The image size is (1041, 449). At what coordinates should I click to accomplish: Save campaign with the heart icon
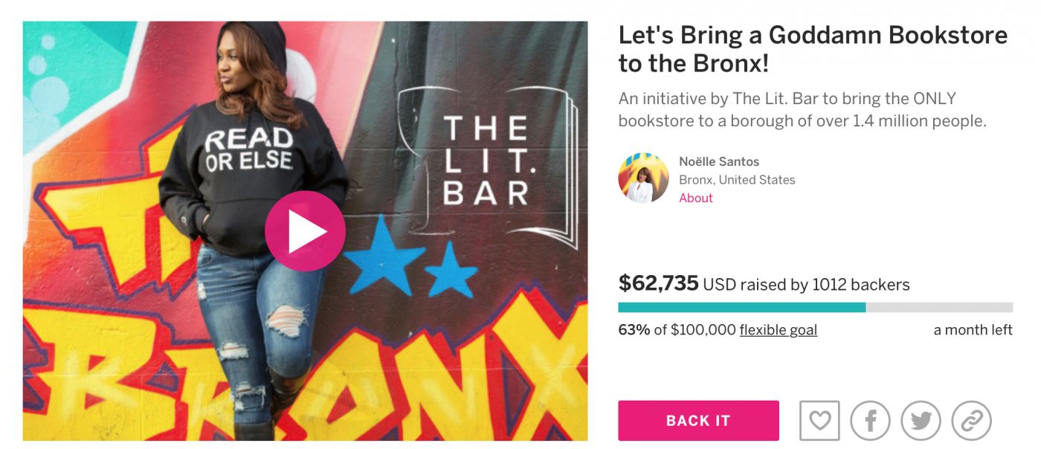click(819, 421)
